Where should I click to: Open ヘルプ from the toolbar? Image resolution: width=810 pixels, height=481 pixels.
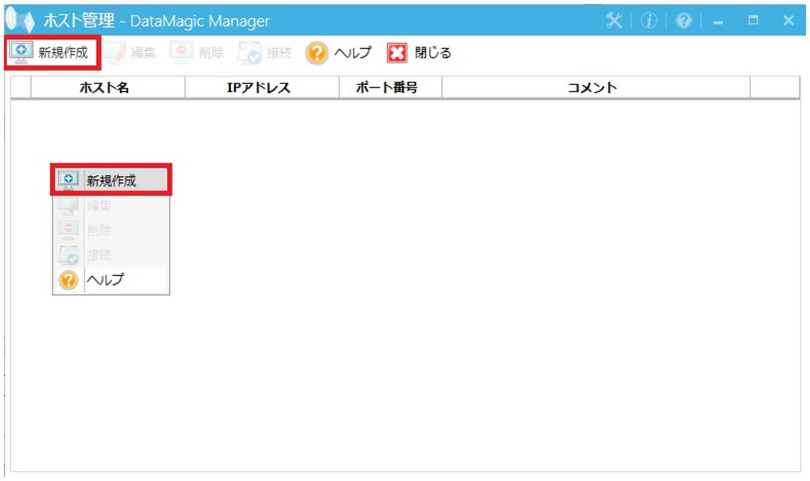point(338,53)
